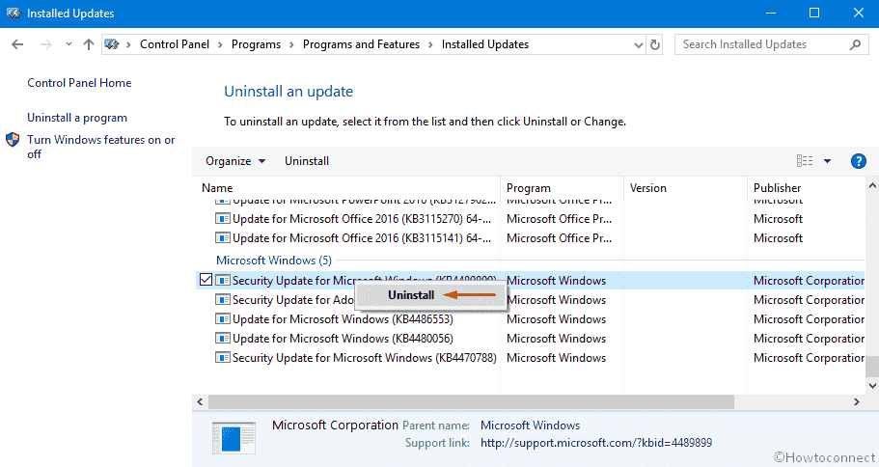Image resolution: width=879 pixels, height=467 pixels.
Task: Sort by the Program column header
Action: coord(528,188)
